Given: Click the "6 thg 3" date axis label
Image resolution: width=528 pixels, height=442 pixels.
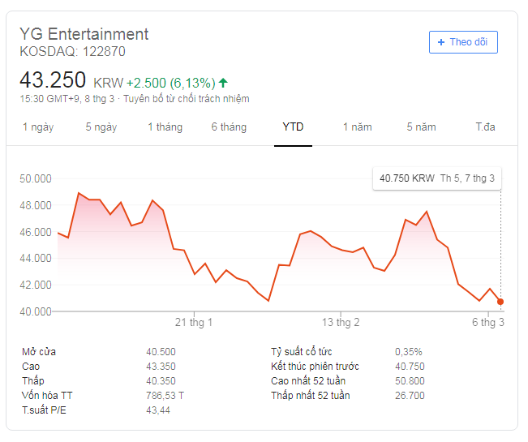Looking at the screenshot, I should (x=488, y=323).
